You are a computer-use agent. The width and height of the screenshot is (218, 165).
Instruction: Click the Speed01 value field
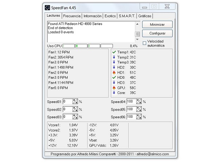[x=68, y=102]
